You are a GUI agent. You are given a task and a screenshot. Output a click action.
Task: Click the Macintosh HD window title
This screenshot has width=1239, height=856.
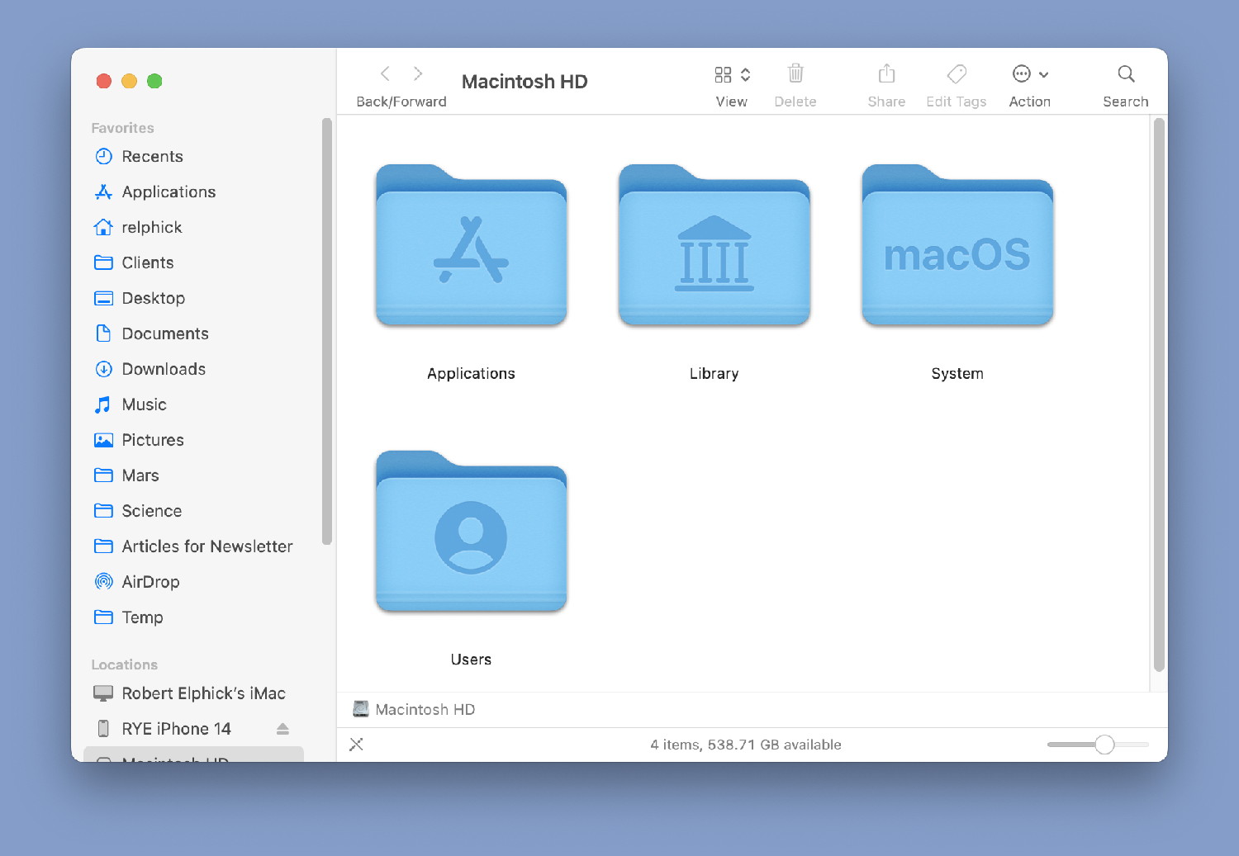525,82
